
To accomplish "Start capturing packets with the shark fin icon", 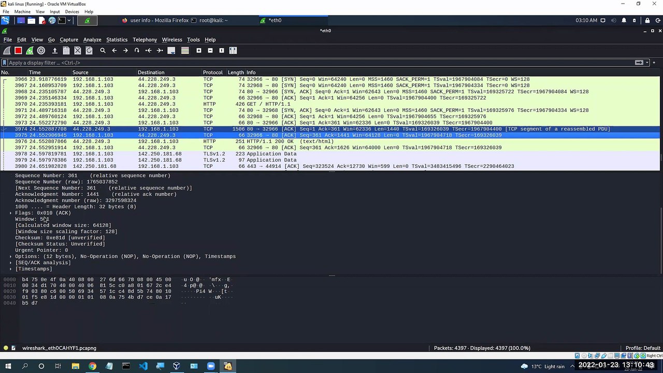I will point(7,50).
